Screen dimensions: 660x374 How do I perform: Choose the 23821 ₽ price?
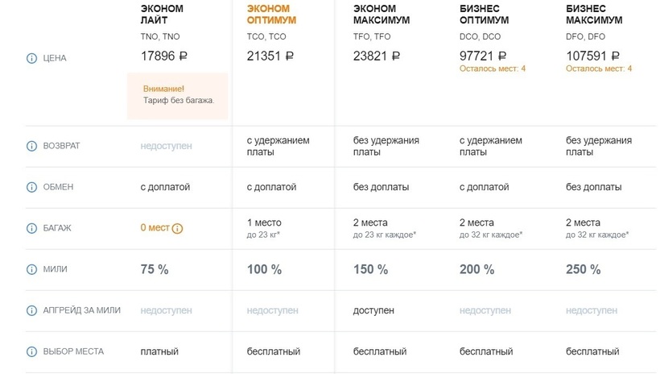[377, 56]
